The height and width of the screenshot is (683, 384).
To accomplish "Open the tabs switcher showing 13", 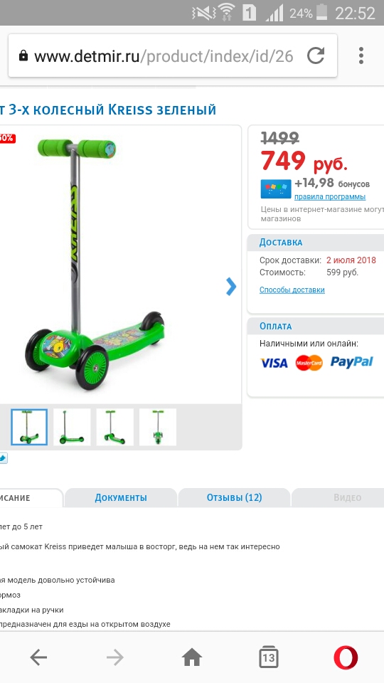I will tap(269, 657).
